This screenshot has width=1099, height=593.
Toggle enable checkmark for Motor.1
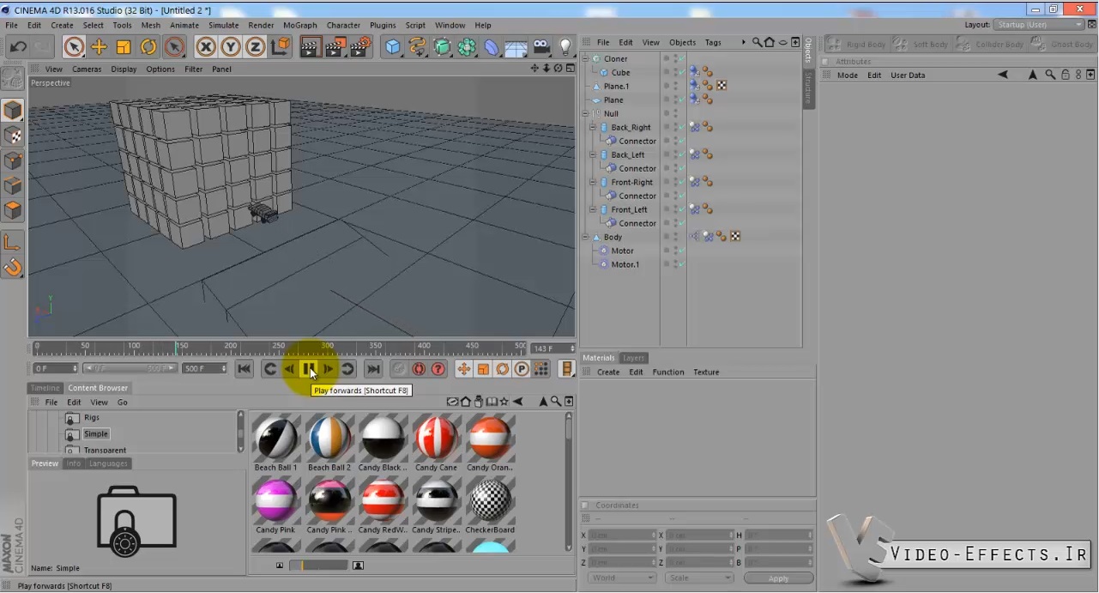(682, 265)
